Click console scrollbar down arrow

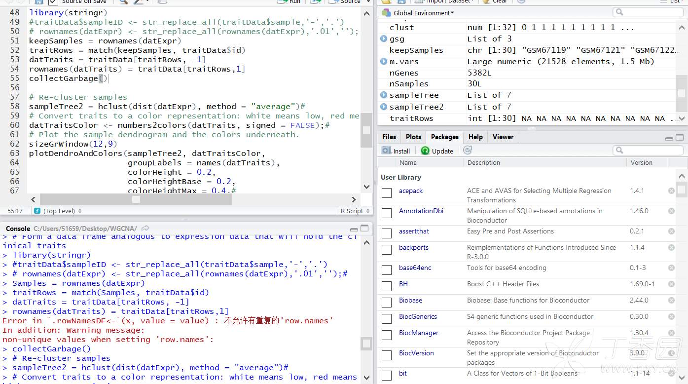366,378
